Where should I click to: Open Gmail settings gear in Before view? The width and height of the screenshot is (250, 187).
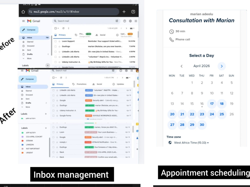tap(130, 21)
